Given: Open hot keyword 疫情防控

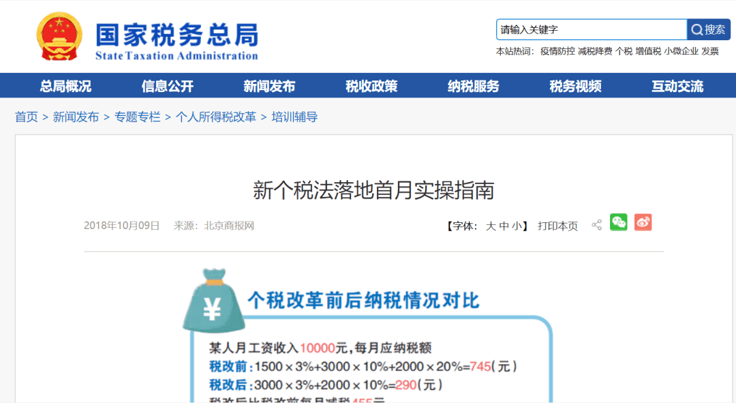Looking at the screenshot, I should (x=557, y=51).
